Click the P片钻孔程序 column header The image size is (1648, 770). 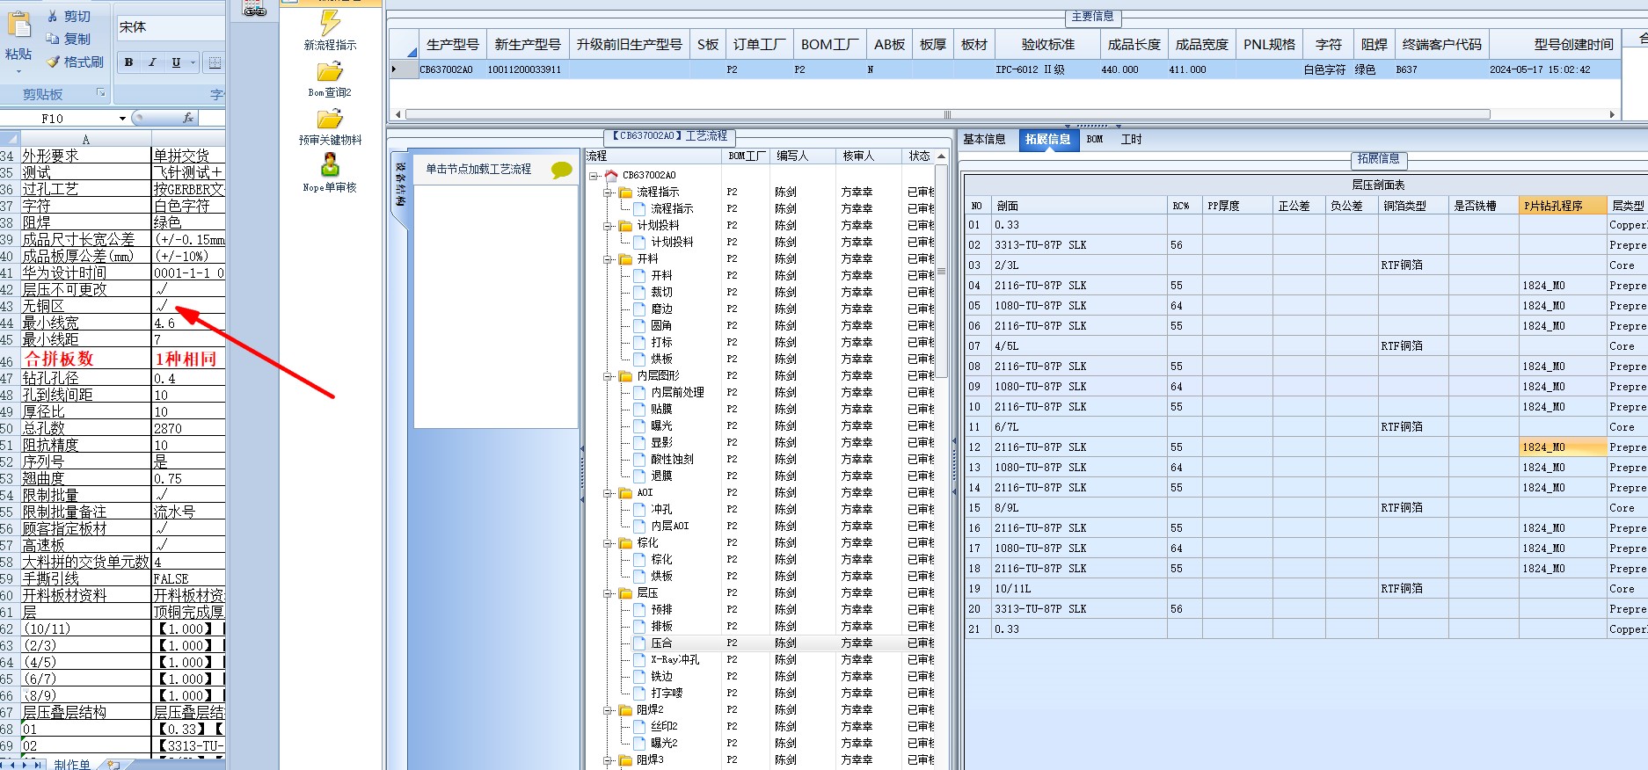[1562, 206]
